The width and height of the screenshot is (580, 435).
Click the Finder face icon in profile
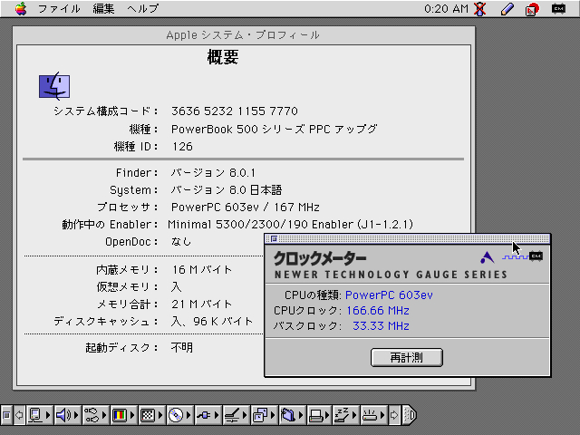pyautogui.click(x=54, y=86)
